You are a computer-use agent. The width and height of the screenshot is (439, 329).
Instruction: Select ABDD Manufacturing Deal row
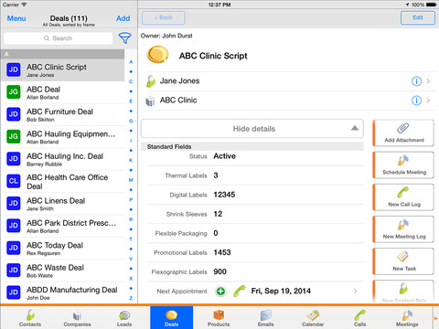(62, 292)
